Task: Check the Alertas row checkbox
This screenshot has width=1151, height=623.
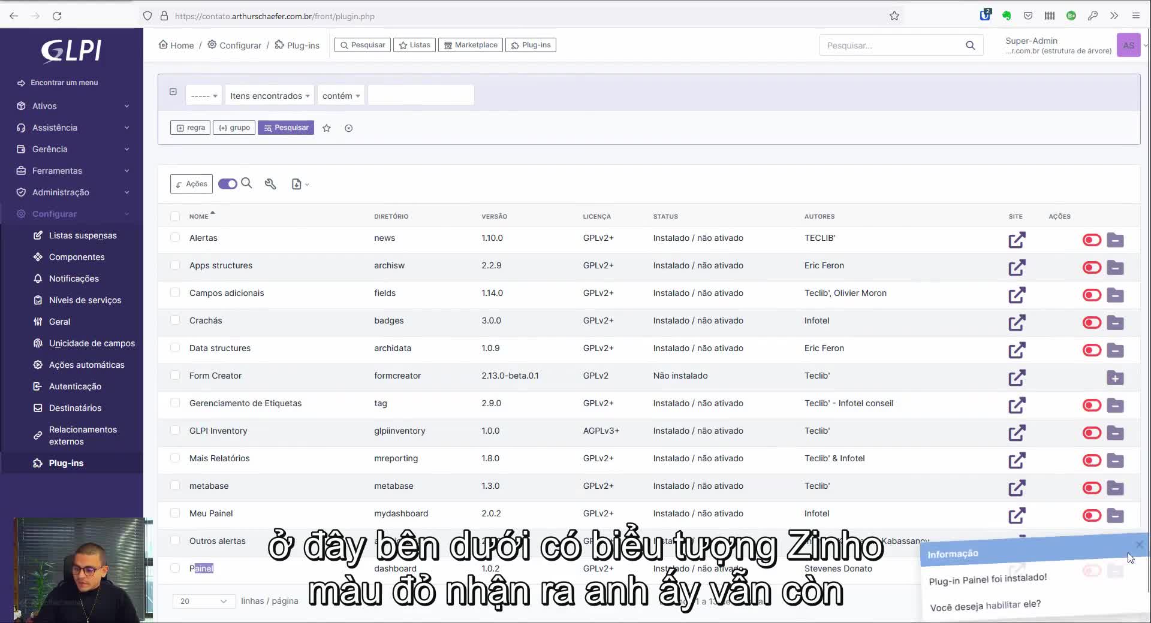Action: pyautogui.click(x=175, y=237)
